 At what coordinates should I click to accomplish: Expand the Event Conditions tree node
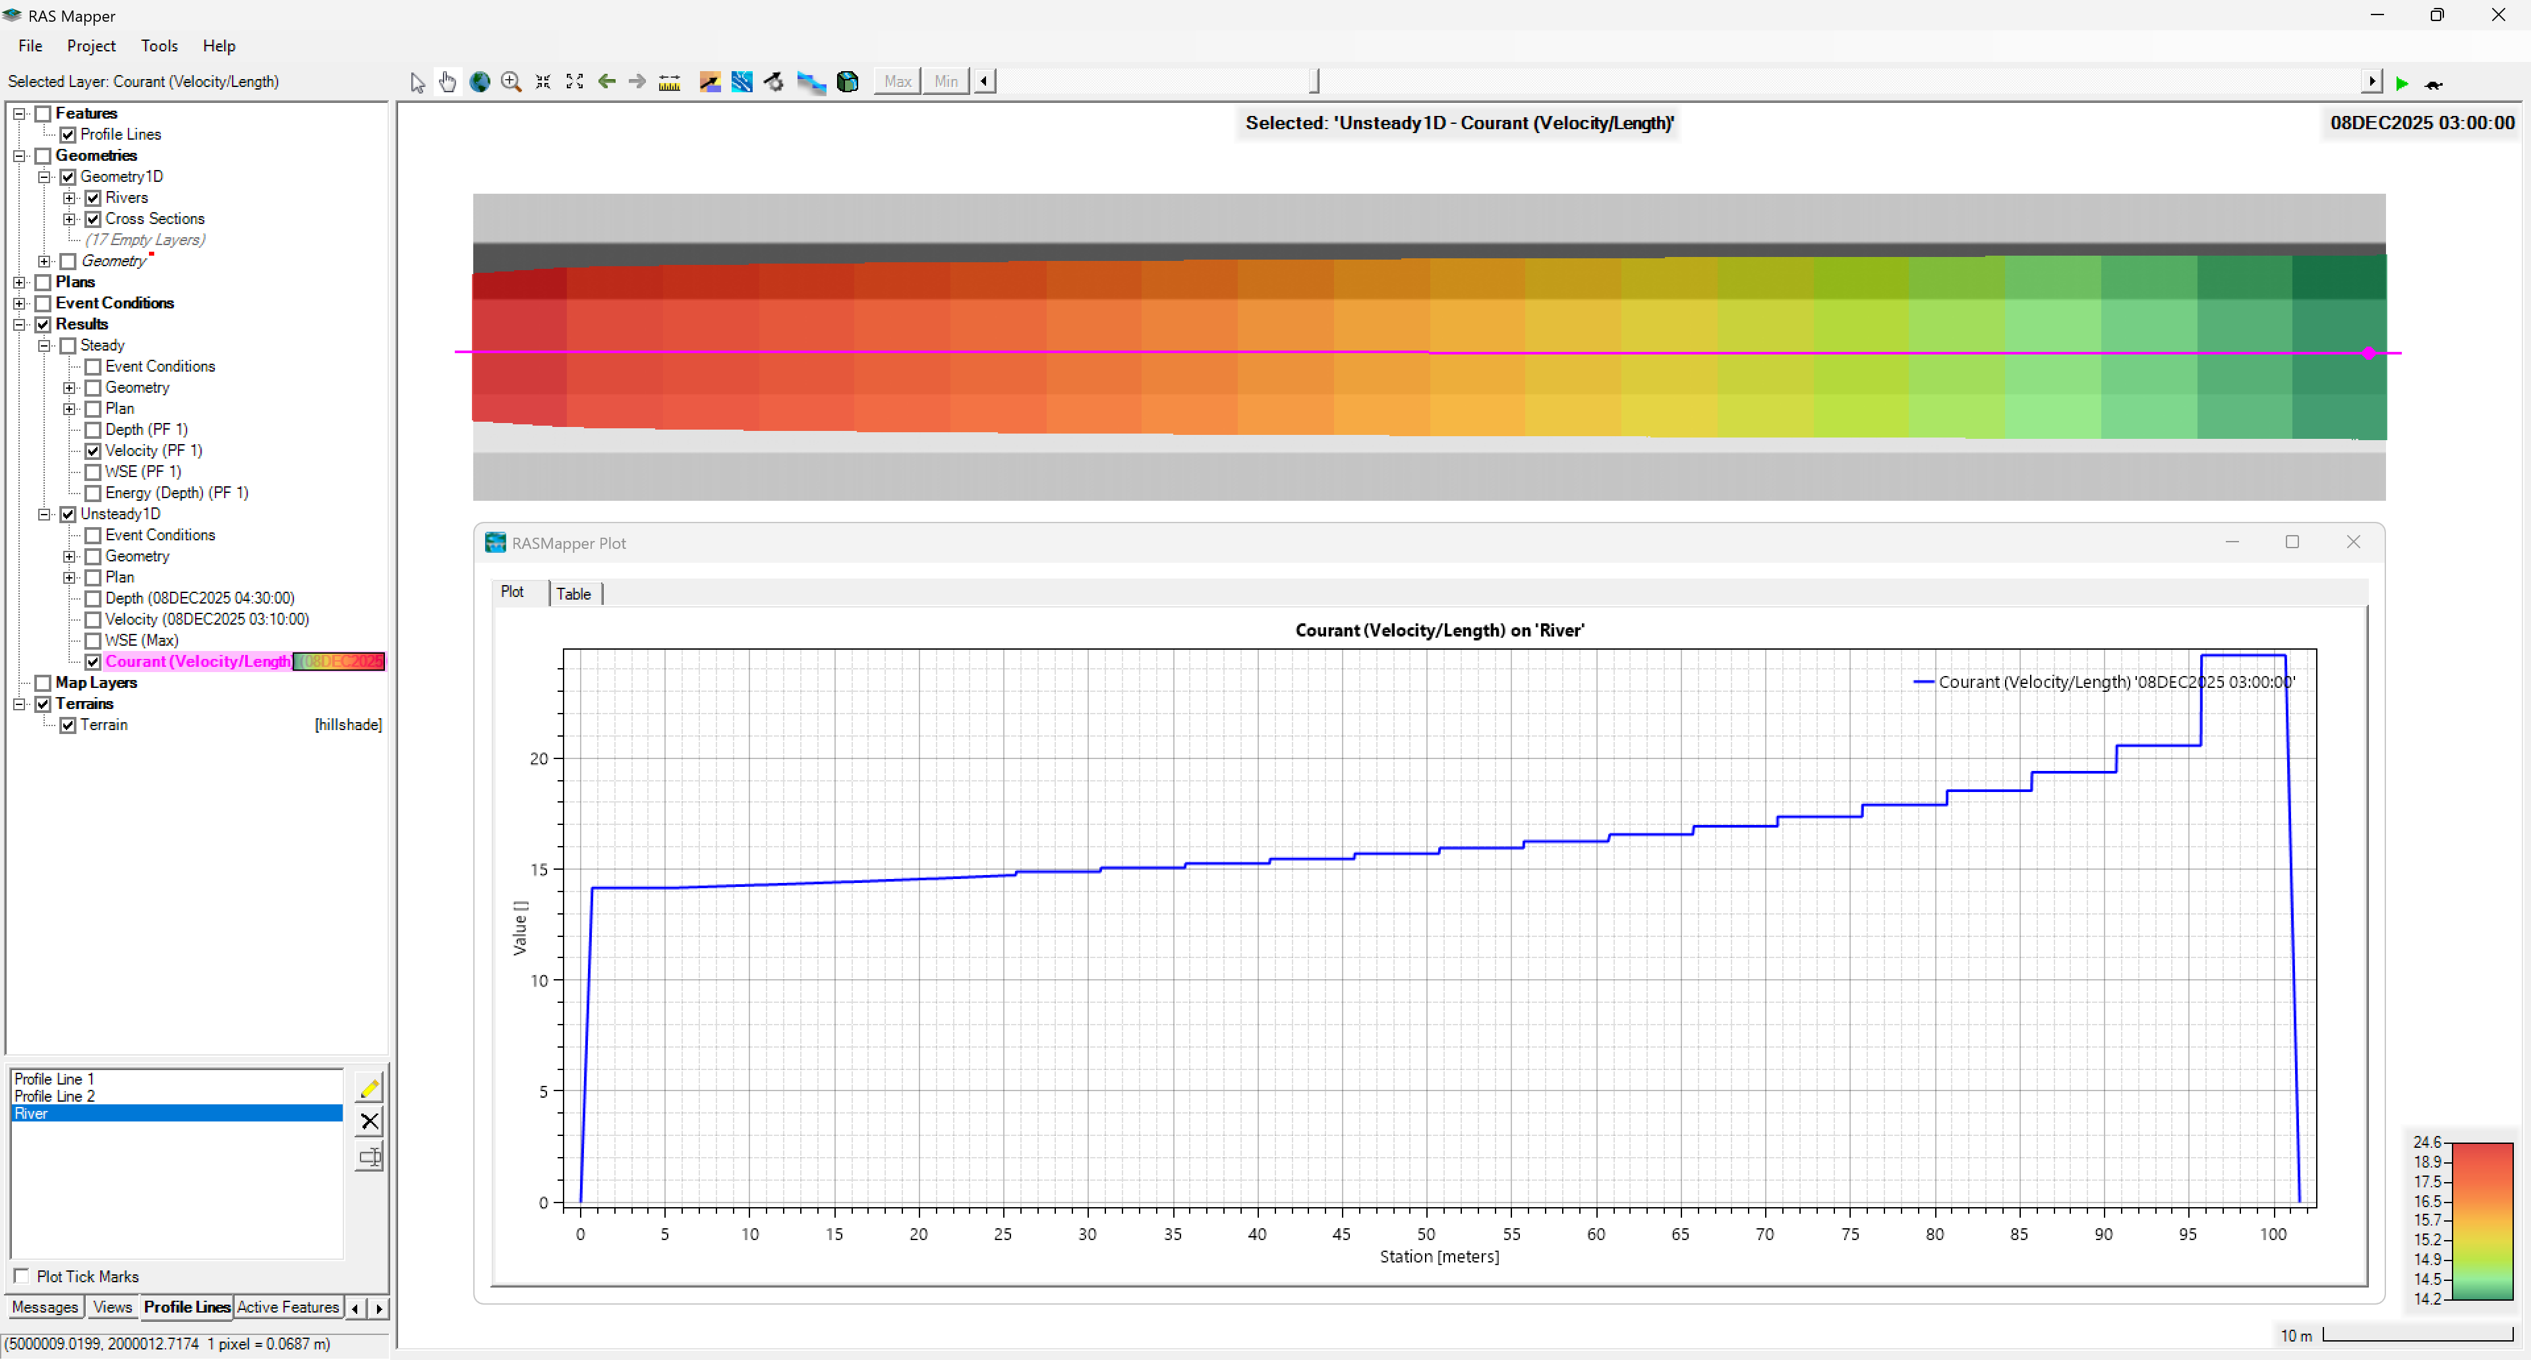[x=18, y=303]
